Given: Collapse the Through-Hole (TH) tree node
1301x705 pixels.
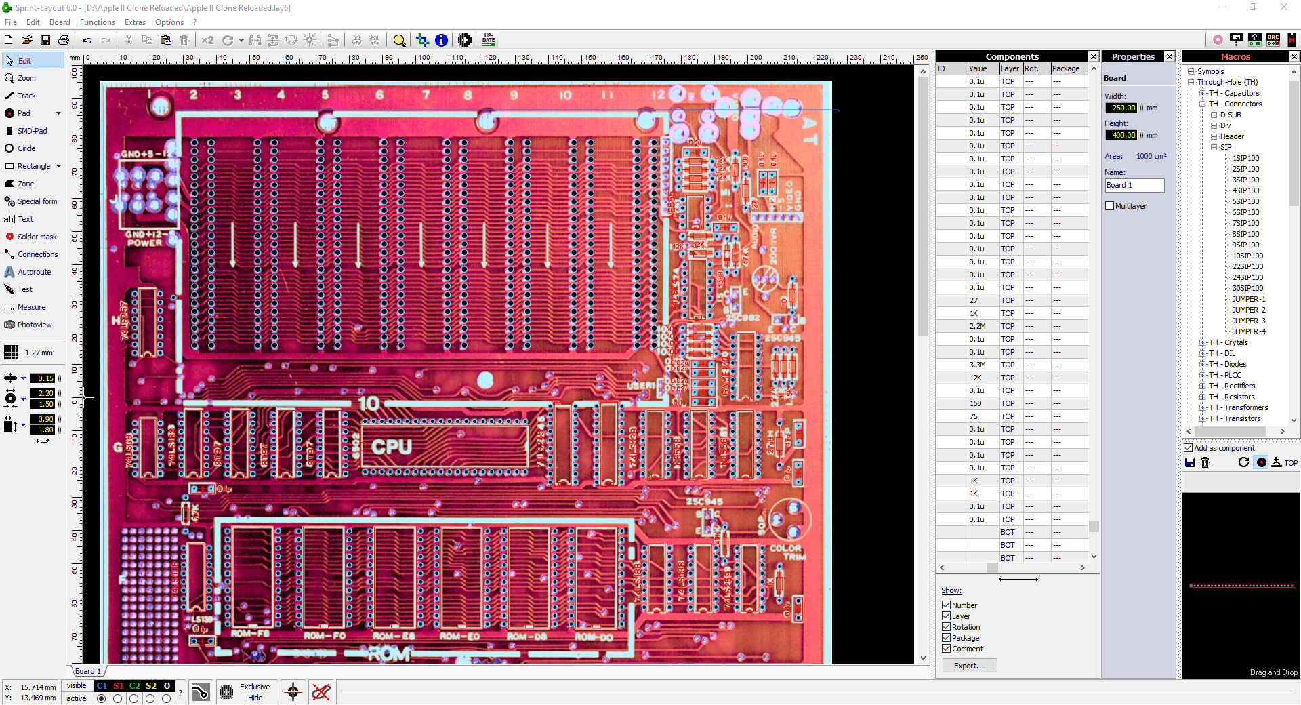Looking at the screenshot, I should tap(1191, 82).
